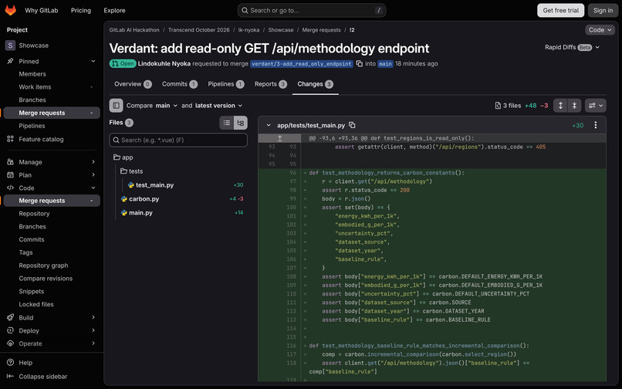This screenshot has height=389, width=622.
Task: Click the app folder icon
Action: (x=117, y=157)
